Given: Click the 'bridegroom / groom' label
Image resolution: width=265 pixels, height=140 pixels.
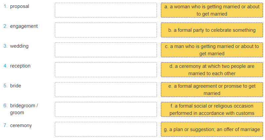Looking at the screenshot, I should 24,109.
